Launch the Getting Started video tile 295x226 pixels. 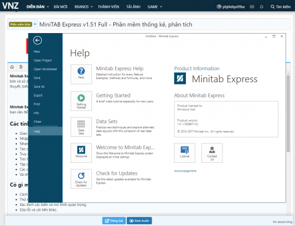point(81,101)
